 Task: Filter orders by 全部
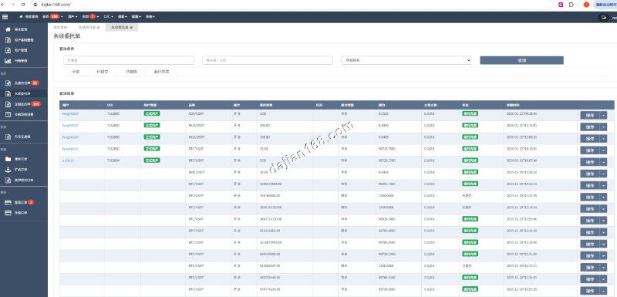click(76, 72)
